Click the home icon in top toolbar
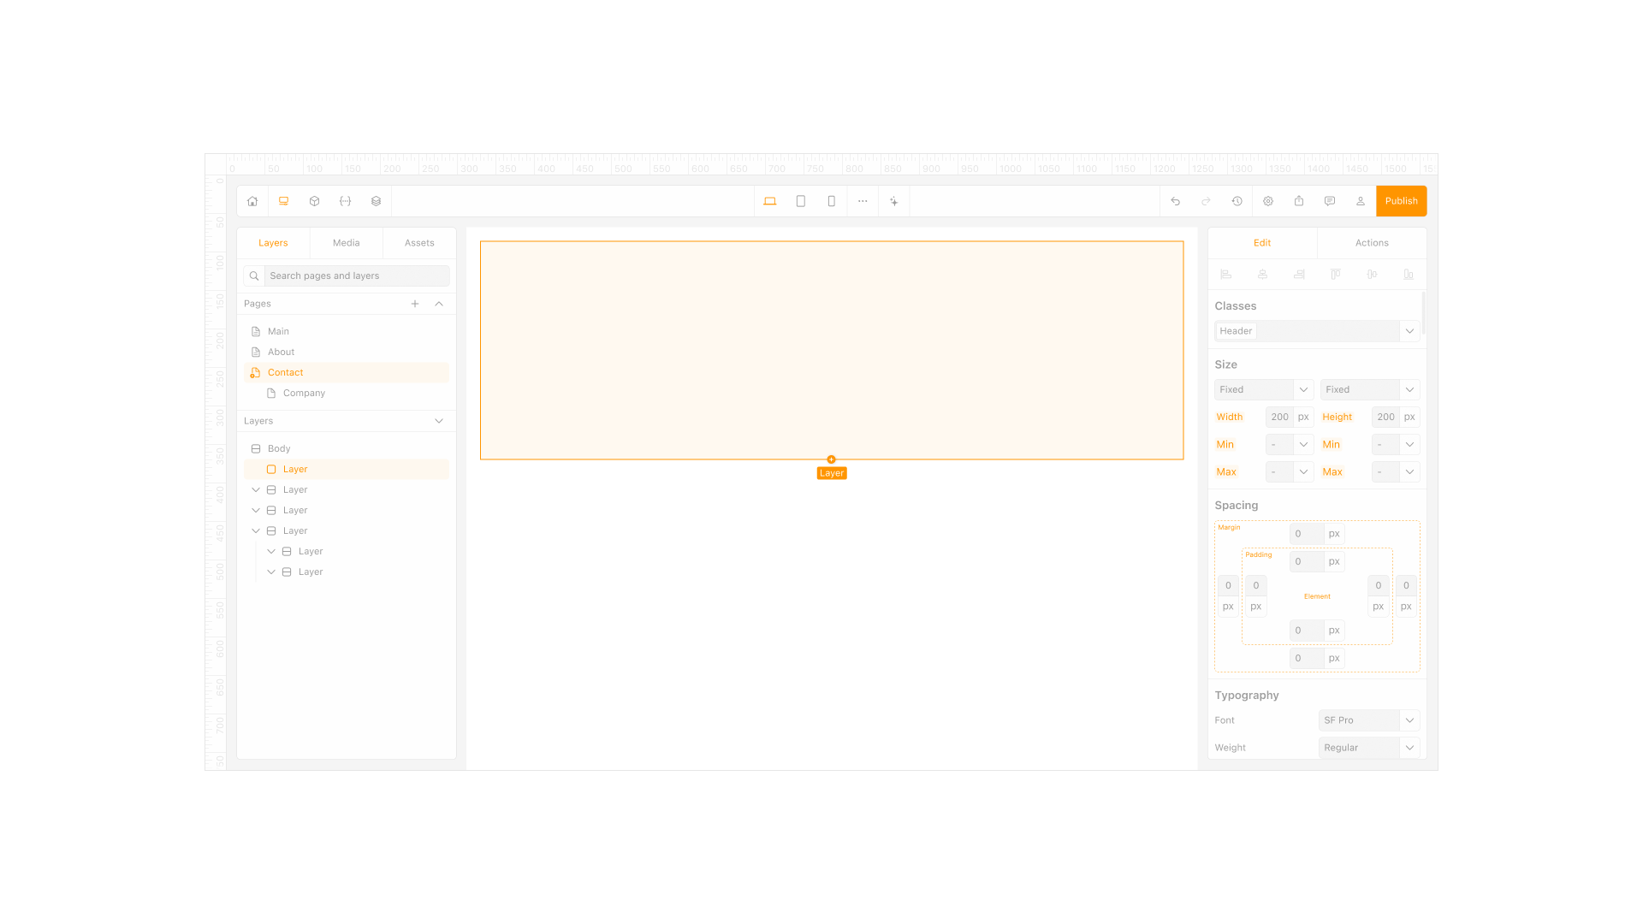 [x=252, y=201]
